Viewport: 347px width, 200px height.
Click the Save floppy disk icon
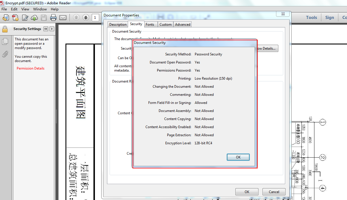click(x=44, y=18)
